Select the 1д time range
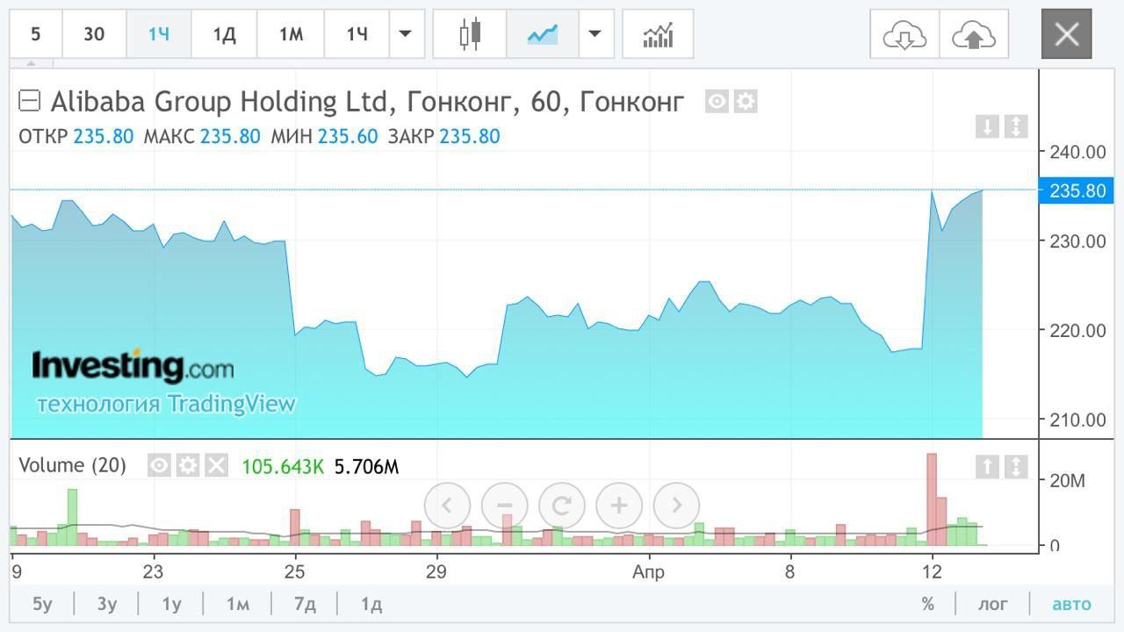 (x=371, y=604)
